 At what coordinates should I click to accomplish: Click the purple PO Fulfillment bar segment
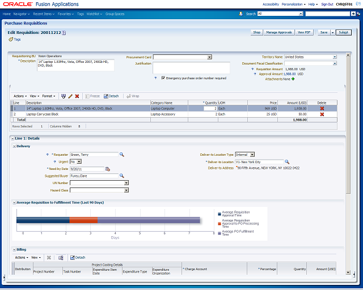[149, 220]
